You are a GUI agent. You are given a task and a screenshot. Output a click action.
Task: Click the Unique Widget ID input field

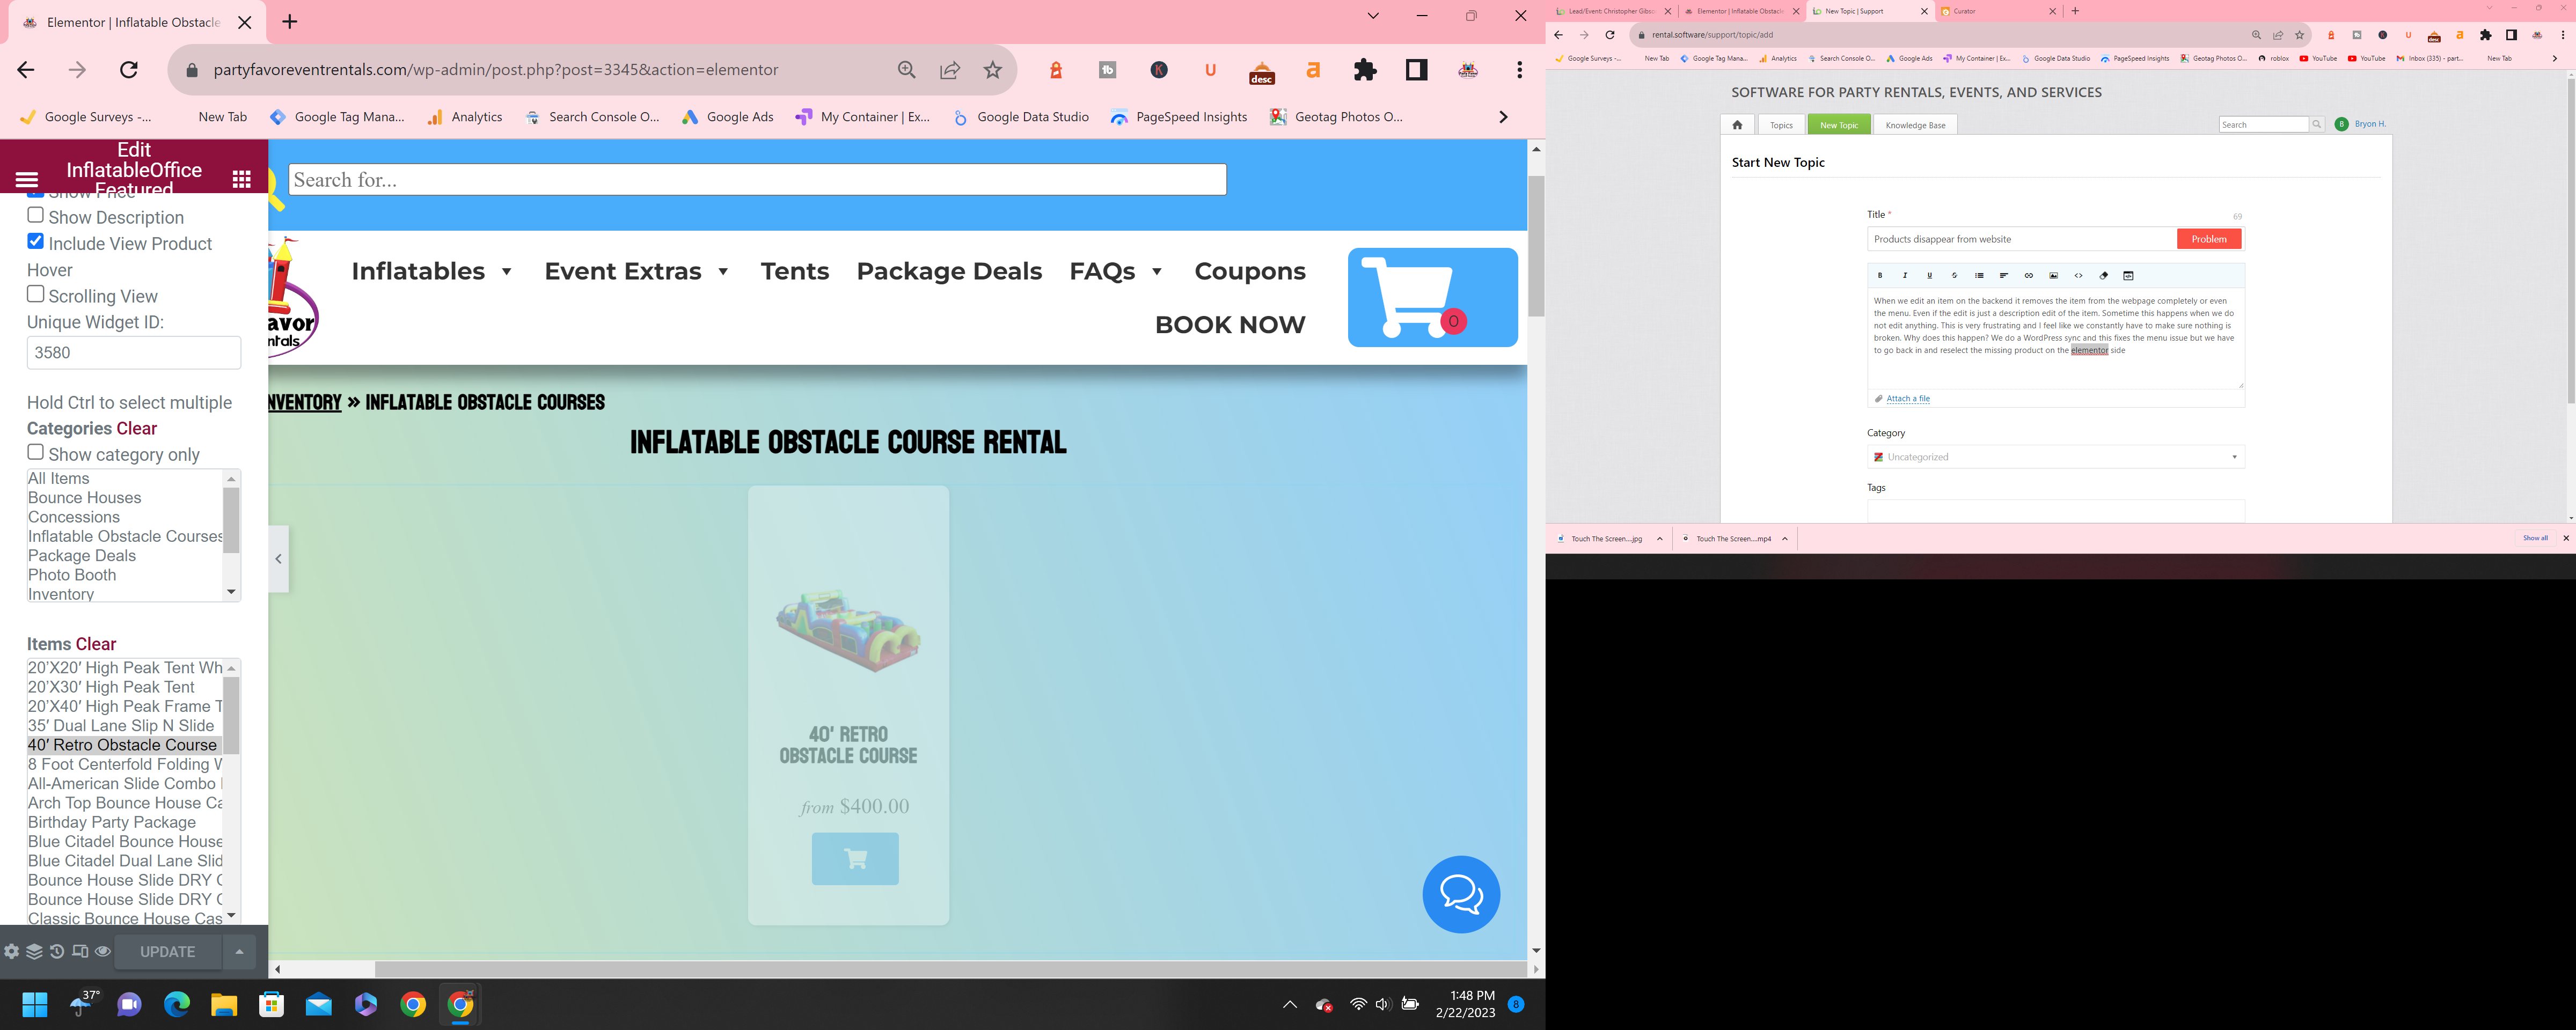(133, 353)
